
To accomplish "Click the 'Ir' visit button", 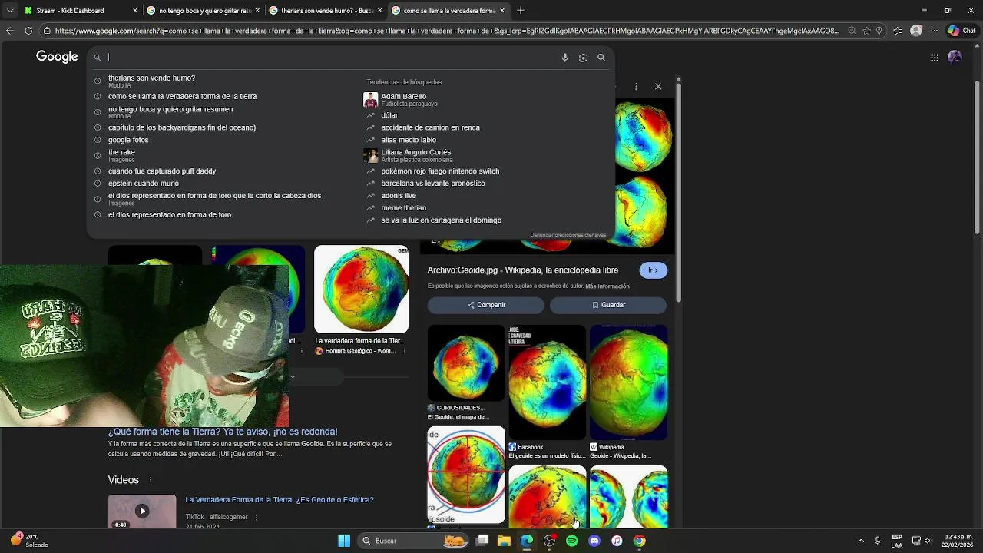I will (x=653, y=270).
